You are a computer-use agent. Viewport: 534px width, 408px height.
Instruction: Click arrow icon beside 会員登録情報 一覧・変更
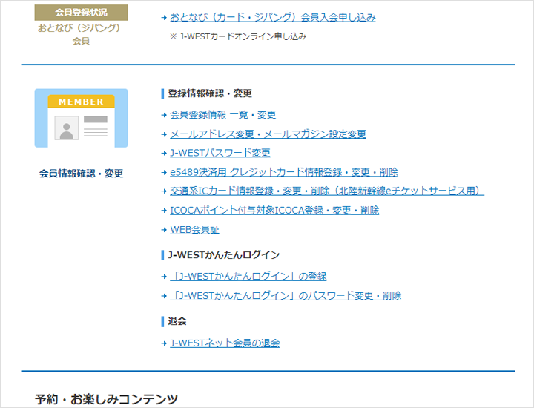[x=164, y=115]
